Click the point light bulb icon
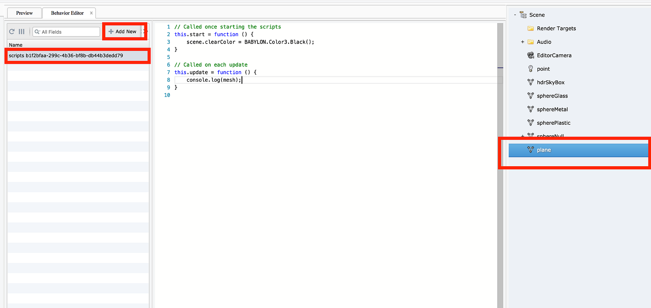The width and height of the screenshot is (651, 308). click(x=531, y=69)
